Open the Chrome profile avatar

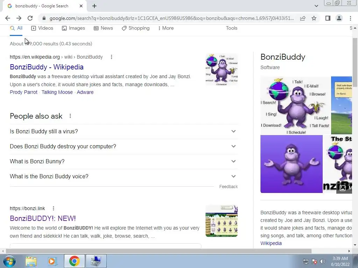point(339,18)
